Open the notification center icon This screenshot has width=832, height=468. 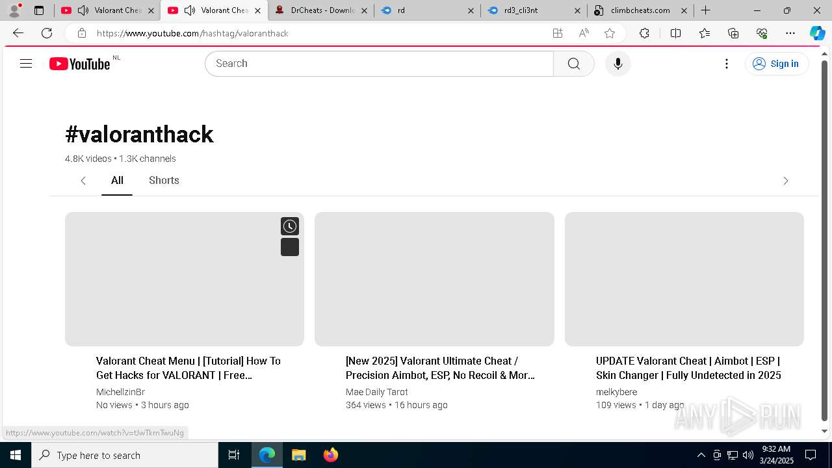(811, 455)
